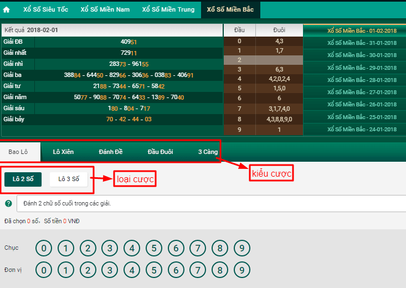Select digit 0 in the Chục row
This screenshot has width=406, height=288.
coord(44,248)
